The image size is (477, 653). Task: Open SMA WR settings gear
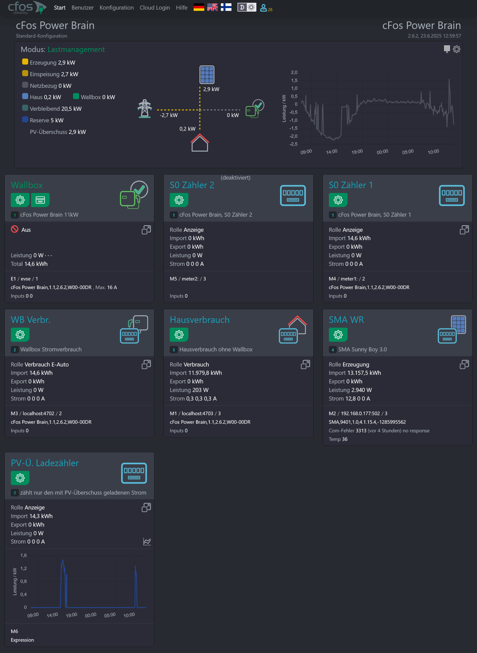coord(338,335)
